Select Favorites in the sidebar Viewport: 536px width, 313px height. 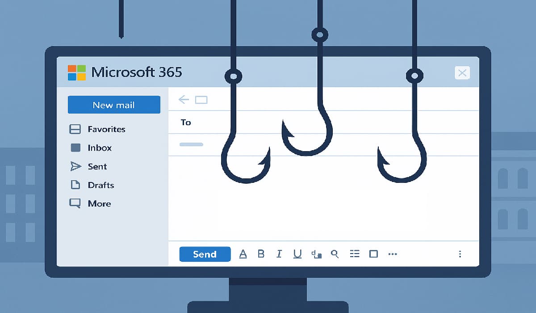click(106, 129)
